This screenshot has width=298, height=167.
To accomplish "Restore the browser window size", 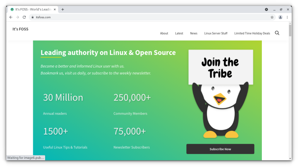I will click(281, 9).
